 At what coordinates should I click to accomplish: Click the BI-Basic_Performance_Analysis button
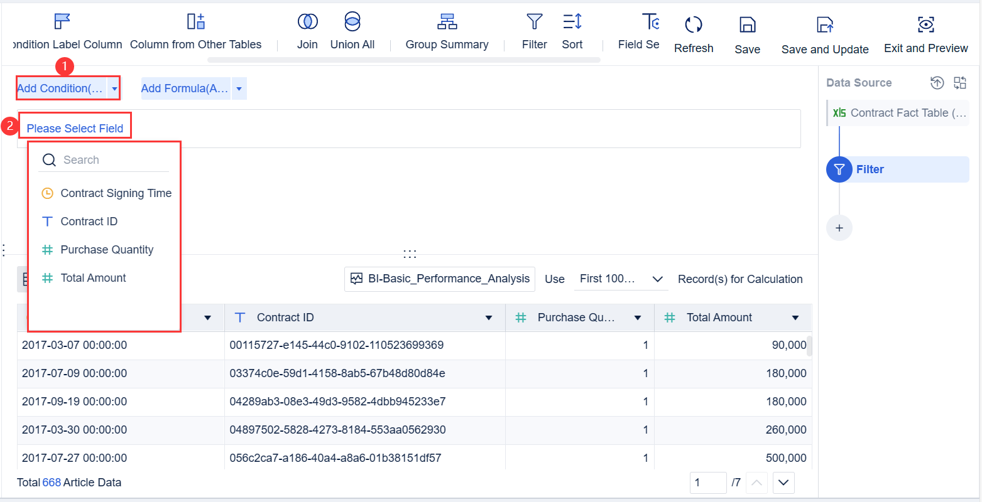(440, 279)
